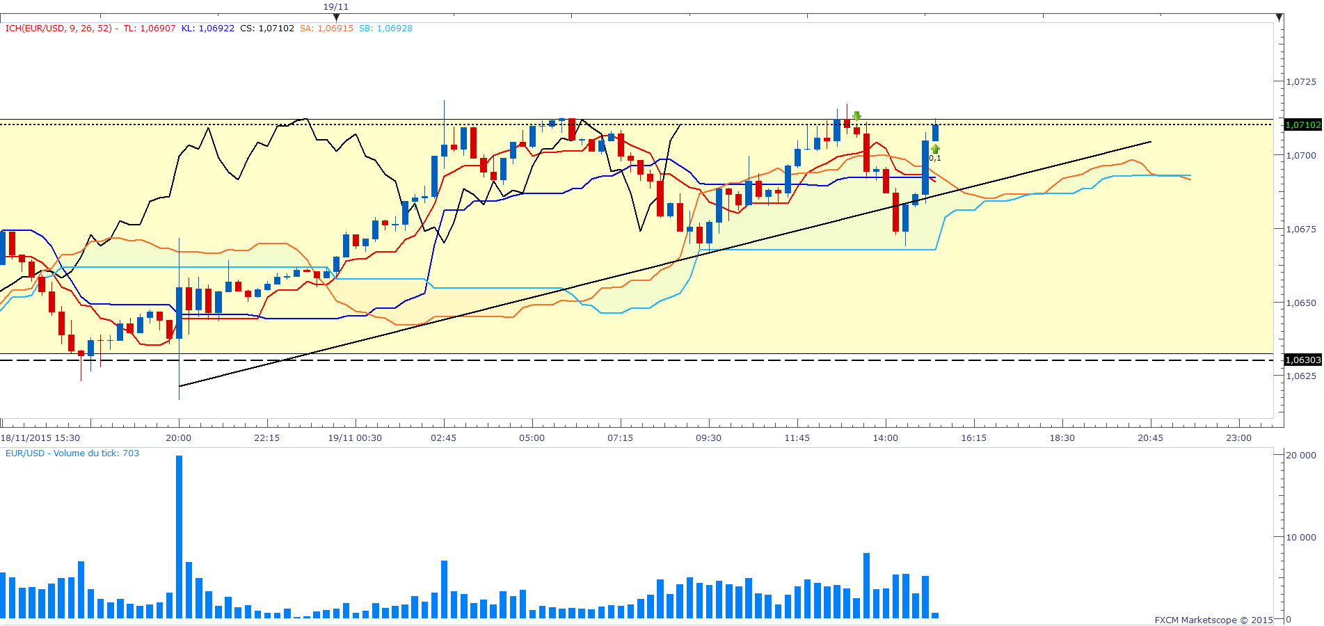The image size is (1324, 626).
Task: Click the SB: 1,06928 value
Action: pos(385,29)
